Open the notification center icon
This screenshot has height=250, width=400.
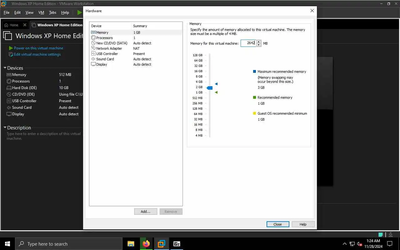coord(390,244)
